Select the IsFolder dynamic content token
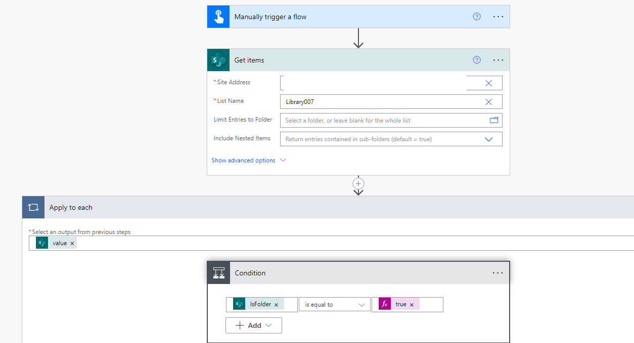The height and width of the screenshot is (343, 634). click(258, 304)
